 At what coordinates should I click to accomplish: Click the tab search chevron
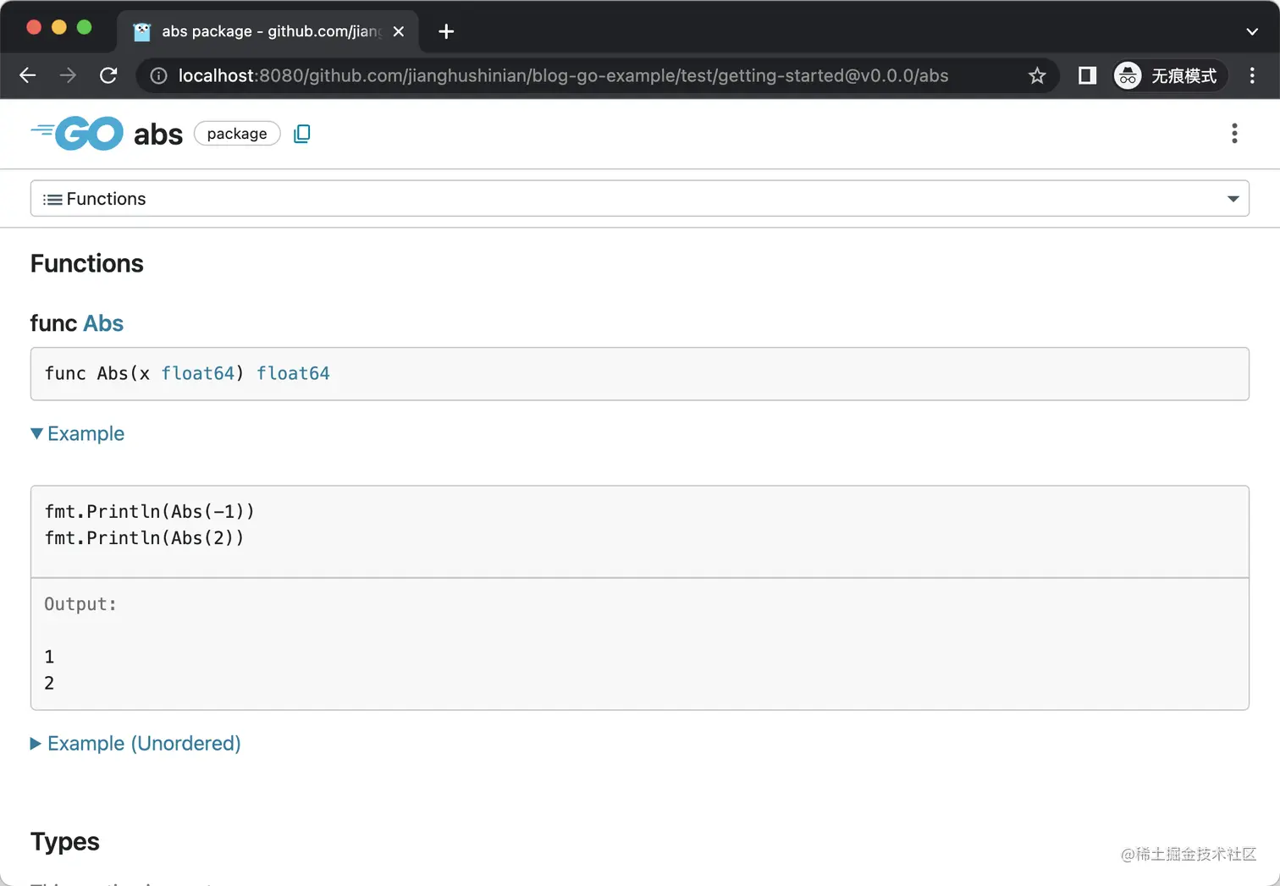click(x=1252, y=32)
